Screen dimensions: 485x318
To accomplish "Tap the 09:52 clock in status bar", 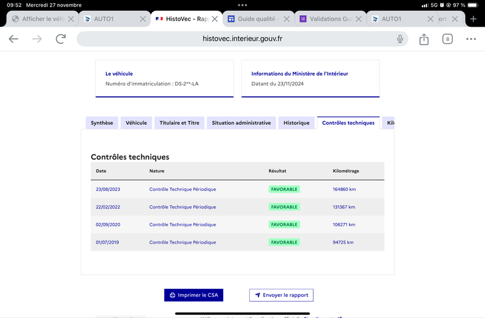I will coord(14,5).
